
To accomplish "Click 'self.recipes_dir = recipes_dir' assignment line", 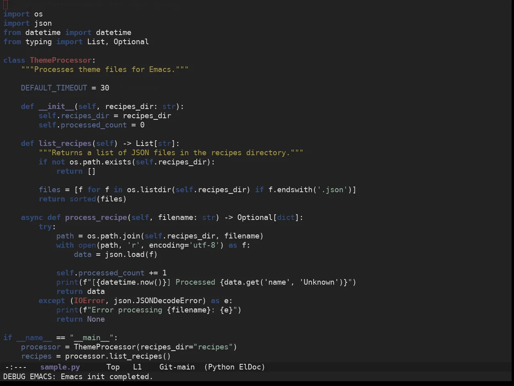I will coord(105,116).
